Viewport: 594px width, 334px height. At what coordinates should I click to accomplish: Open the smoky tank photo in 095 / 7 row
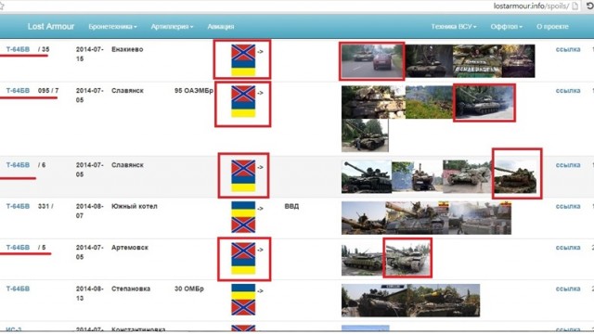pos(484,103)
